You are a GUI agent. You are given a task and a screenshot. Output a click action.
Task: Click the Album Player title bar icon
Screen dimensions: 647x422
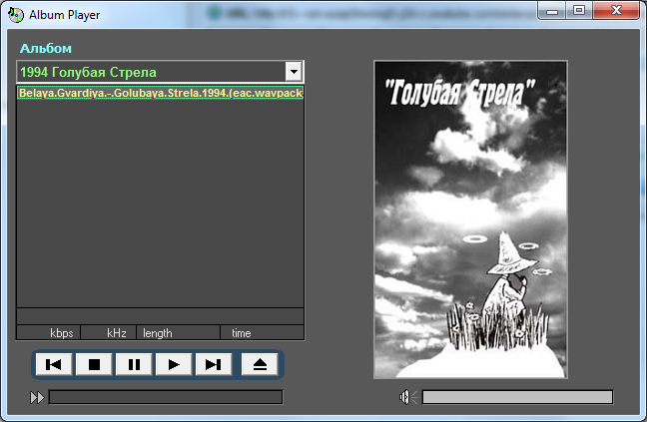16,15
